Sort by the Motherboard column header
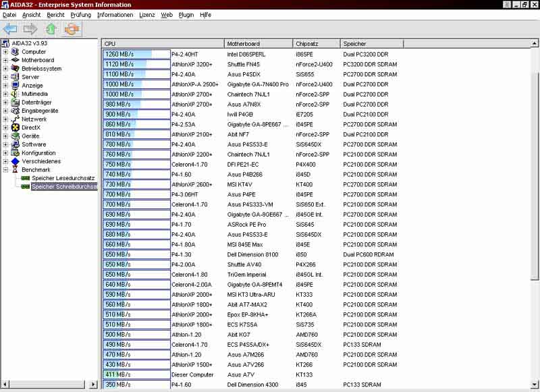This screenshot has width=540, height=392. click(259, 44)
